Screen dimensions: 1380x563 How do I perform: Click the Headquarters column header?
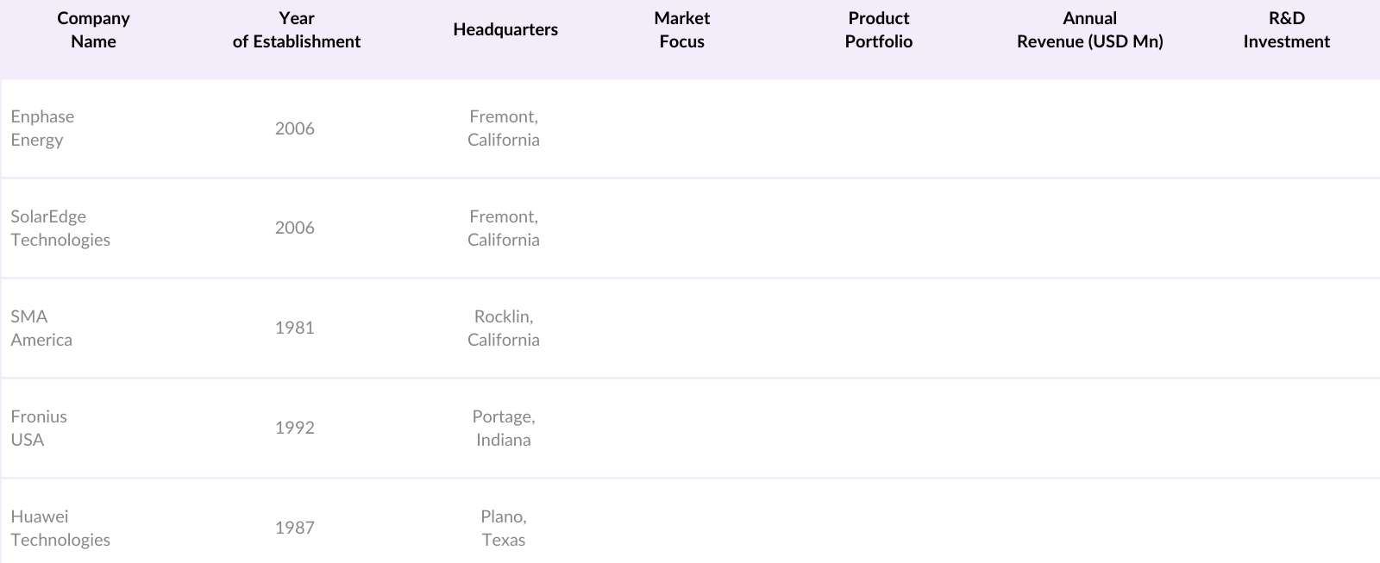505,30
